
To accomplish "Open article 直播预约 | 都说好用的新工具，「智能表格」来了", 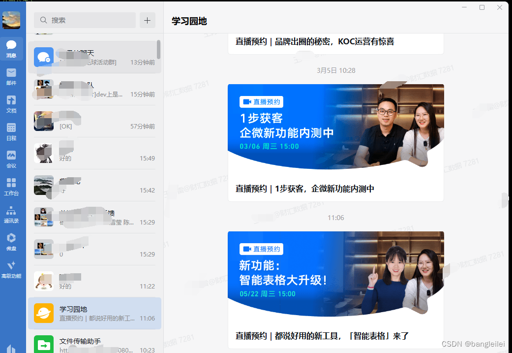I will [x=322, y=336].
